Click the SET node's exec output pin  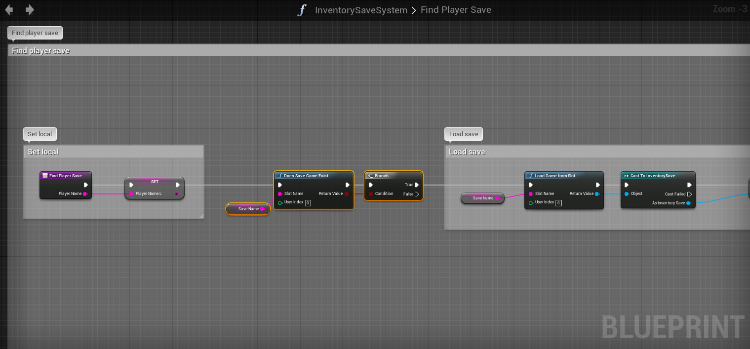click(x=178, y=185)
